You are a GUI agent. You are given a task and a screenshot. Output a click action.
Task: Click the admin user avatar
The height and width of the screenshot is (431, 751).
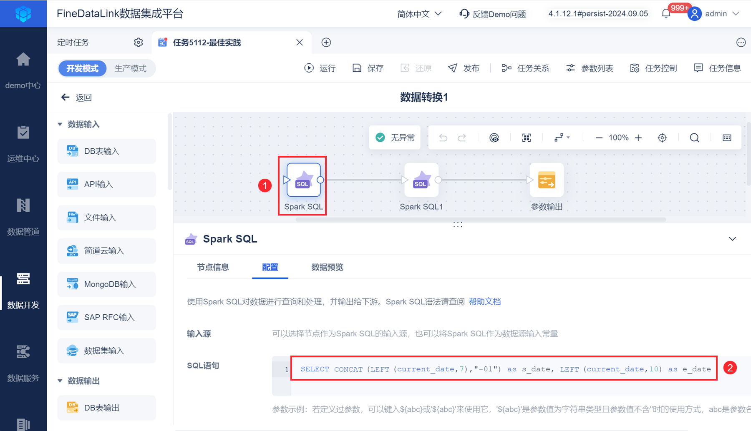[x=694, y=14]
